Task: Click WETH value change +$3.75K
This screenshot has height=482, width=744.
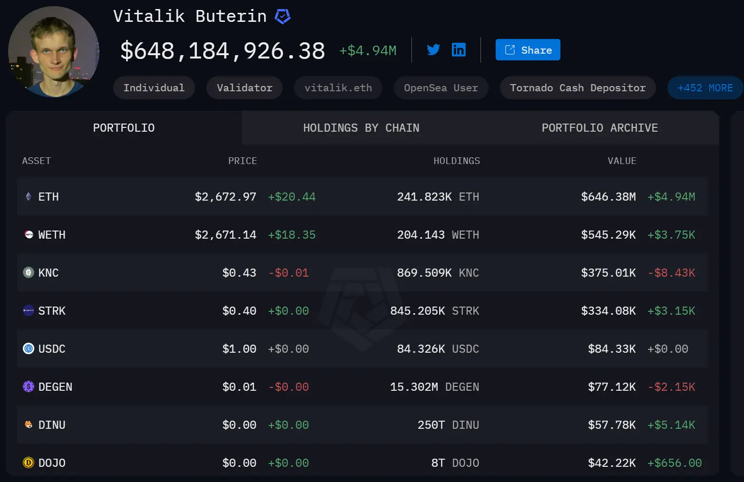Action: (x=671, y=235)
